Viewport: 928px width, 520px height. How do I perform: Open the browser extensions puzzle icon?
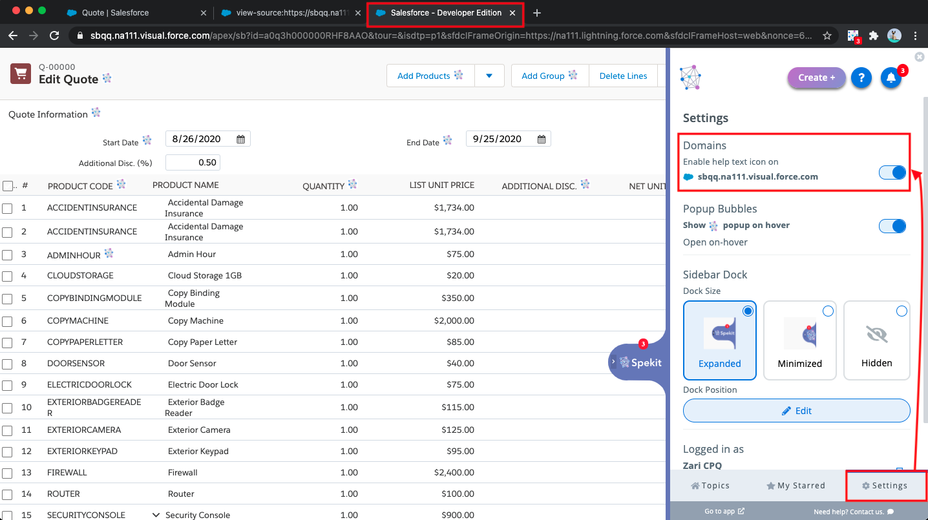[x=874, y=36]
